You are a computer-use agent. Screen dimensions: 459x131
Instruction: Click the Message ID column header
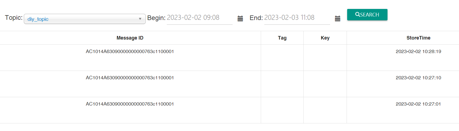130,38
